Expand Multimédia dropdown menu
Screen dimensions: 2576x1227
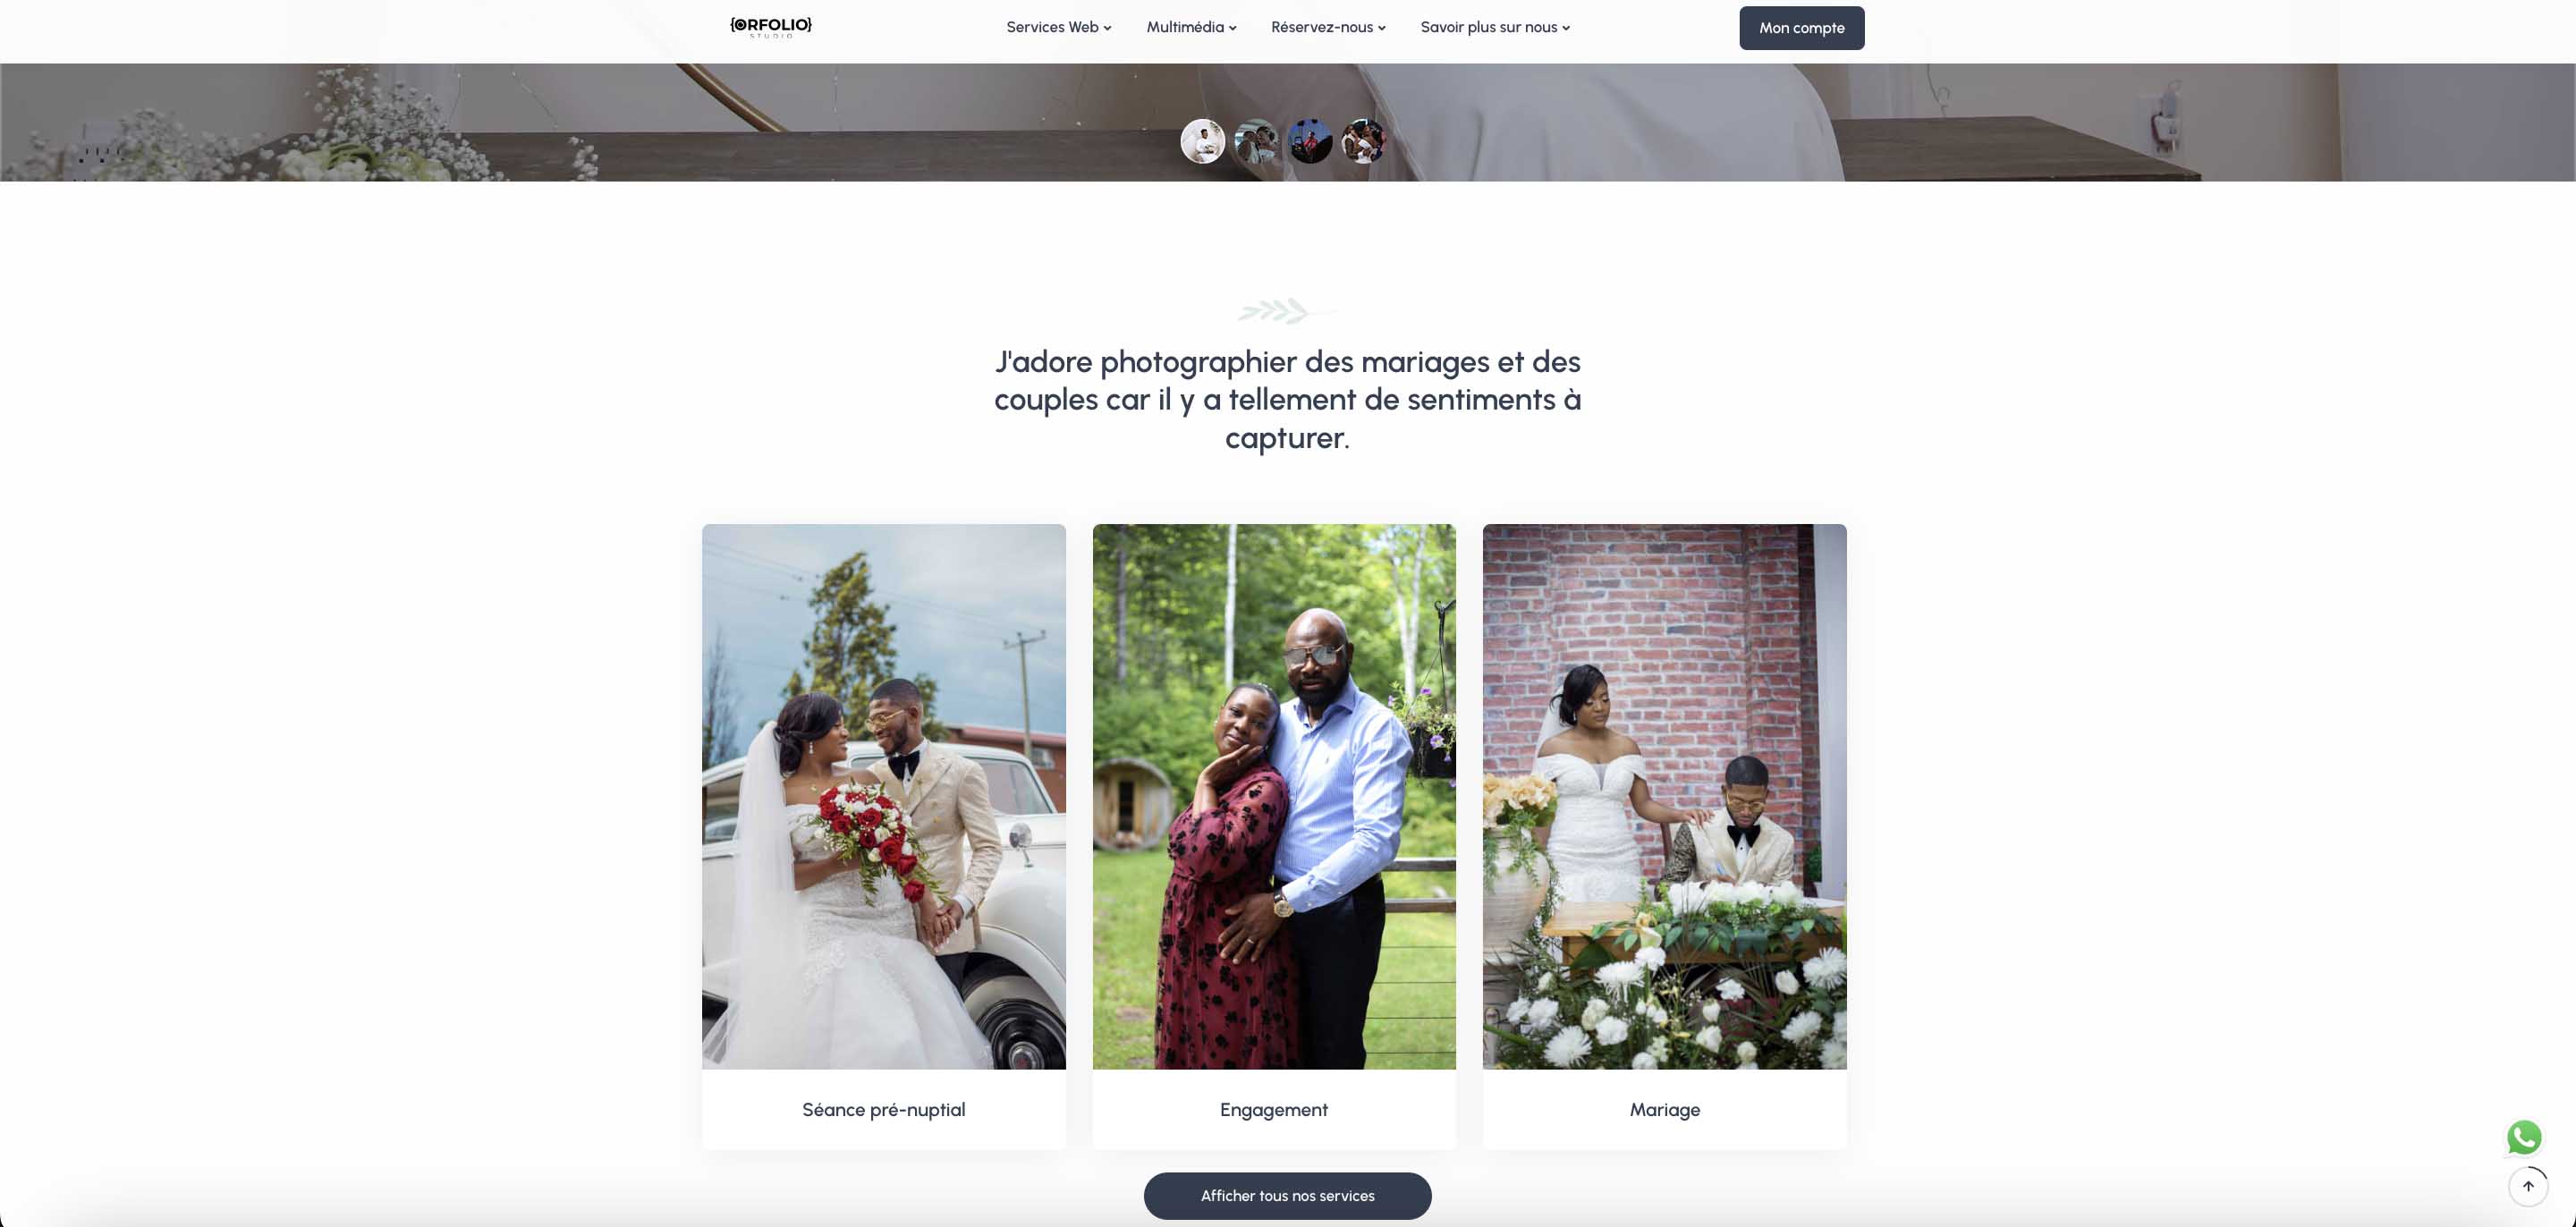pos(1191,27)
